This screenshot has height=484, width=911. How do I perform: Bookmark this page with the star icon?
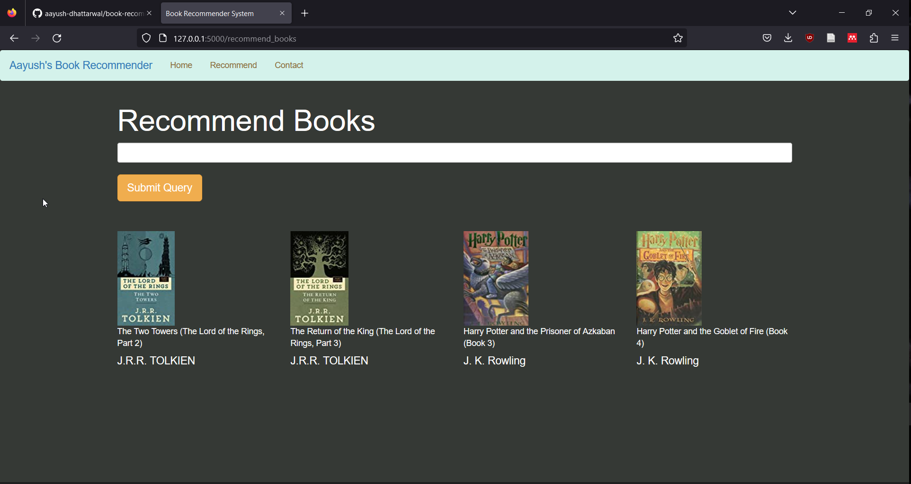coord(678,38)
